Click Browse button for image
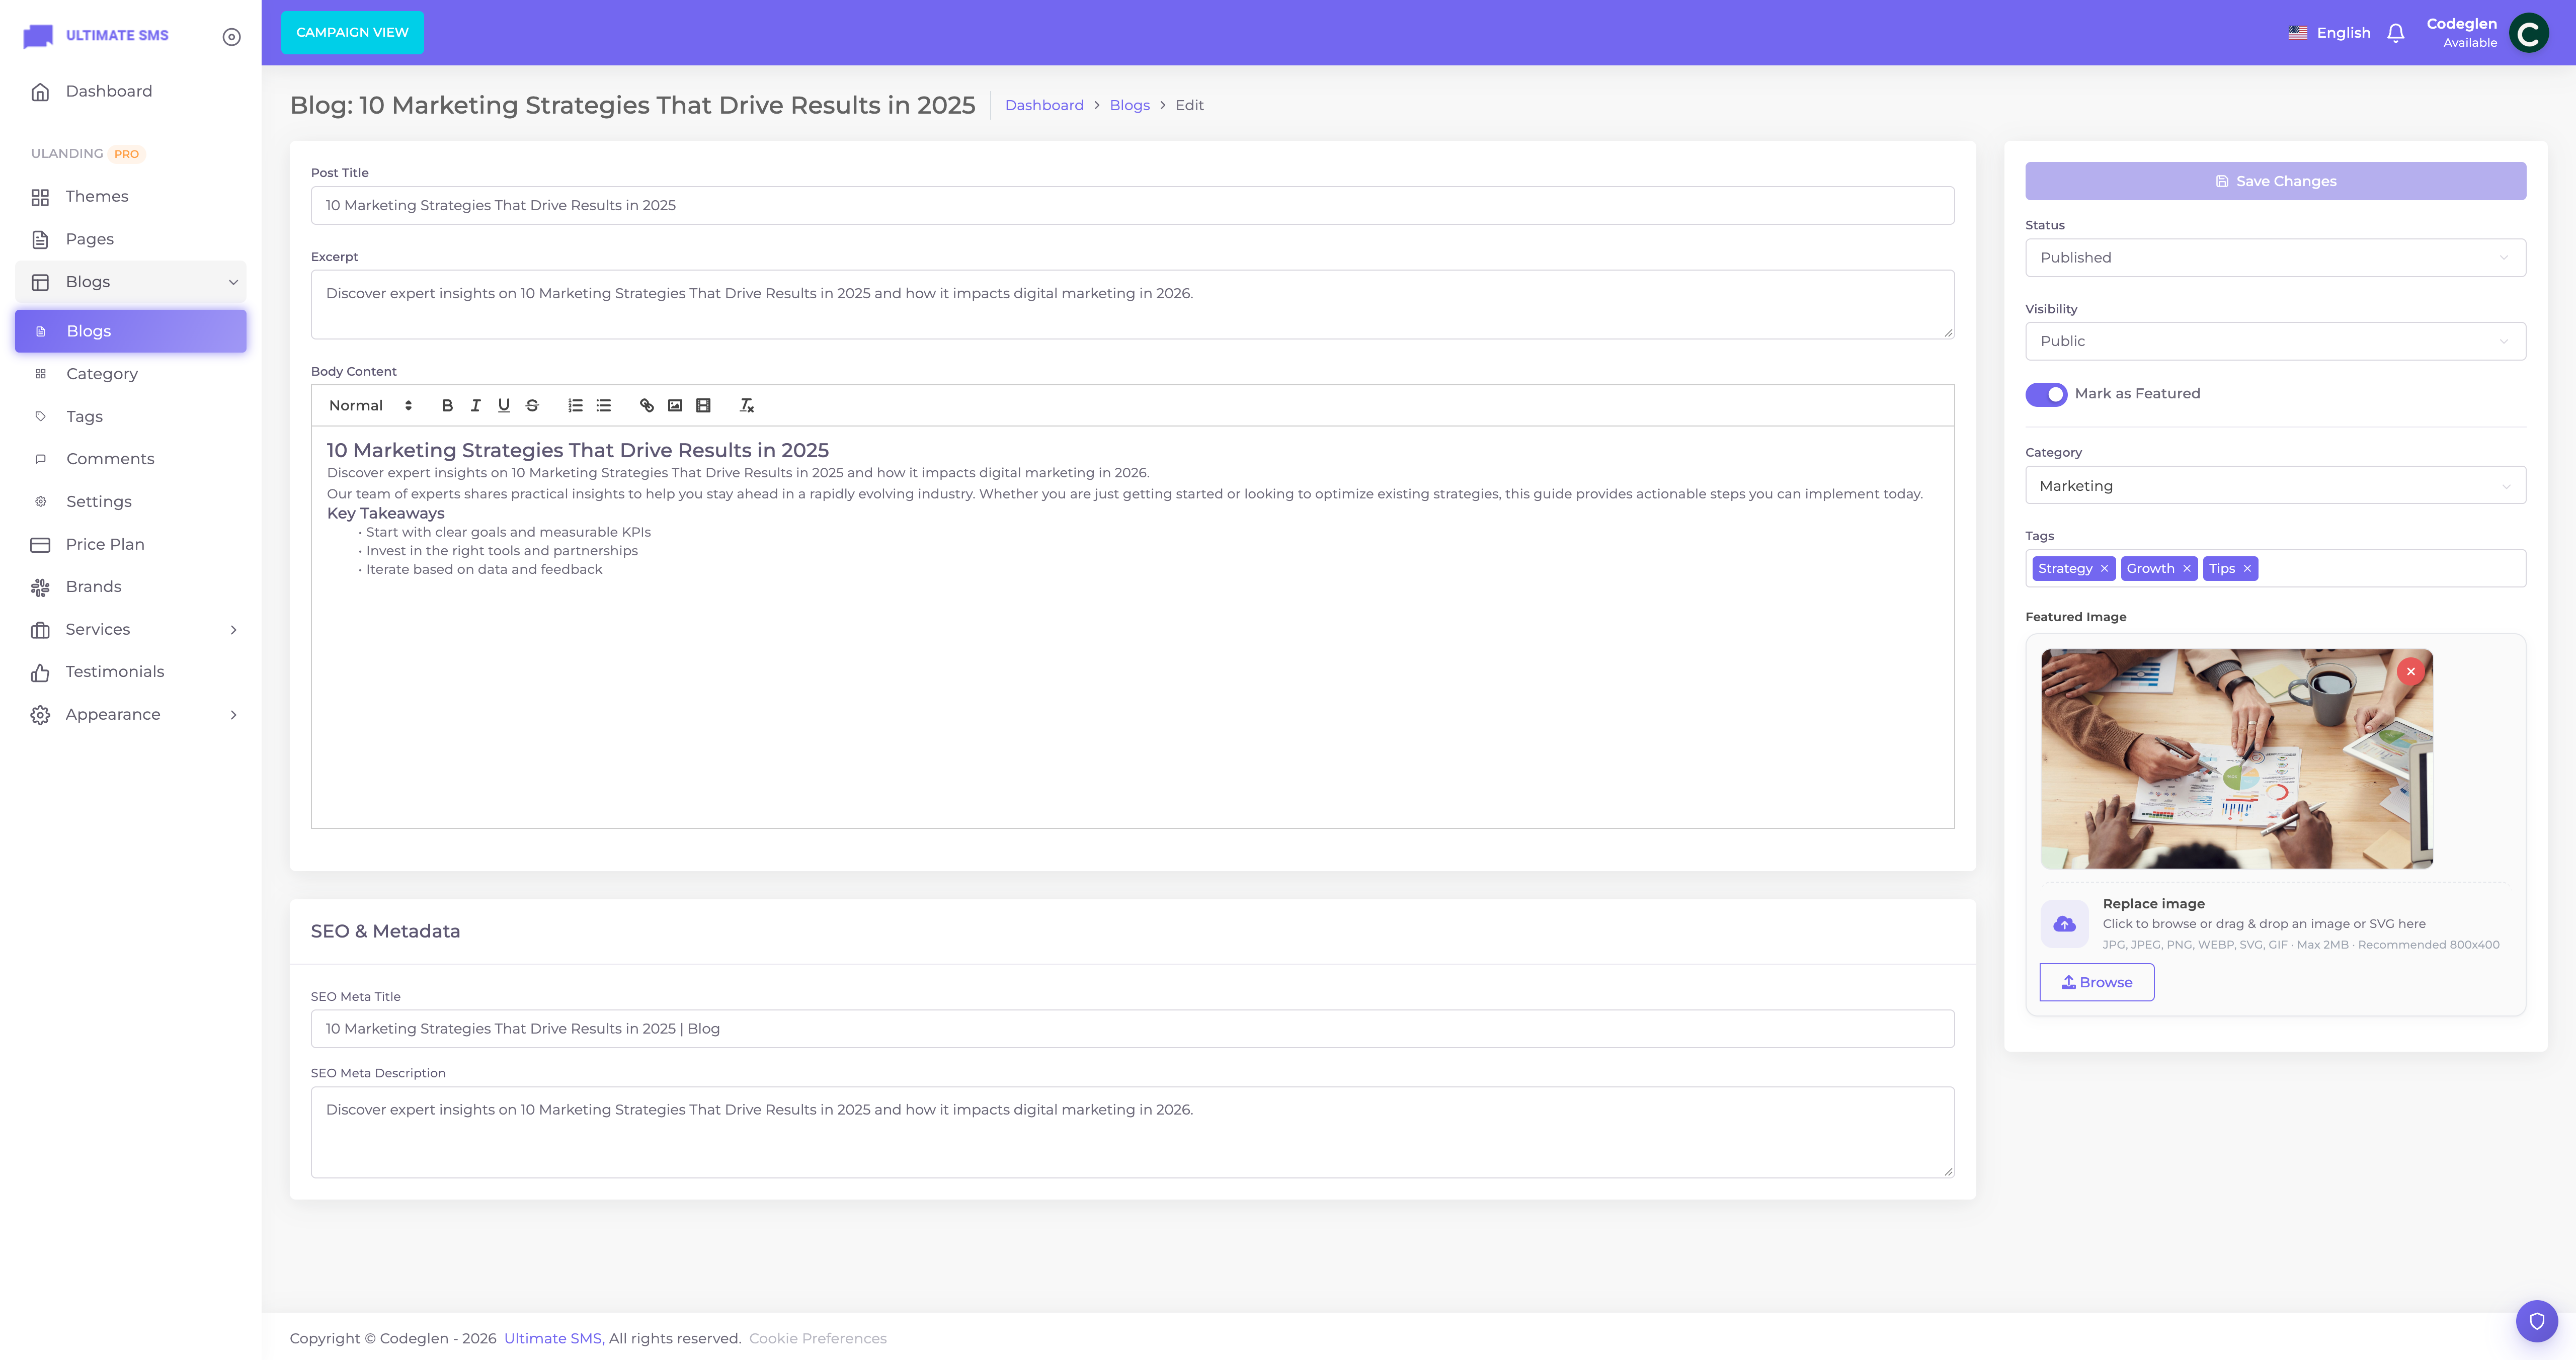Screen dimensions: 2576x1360 [2096, 983]
